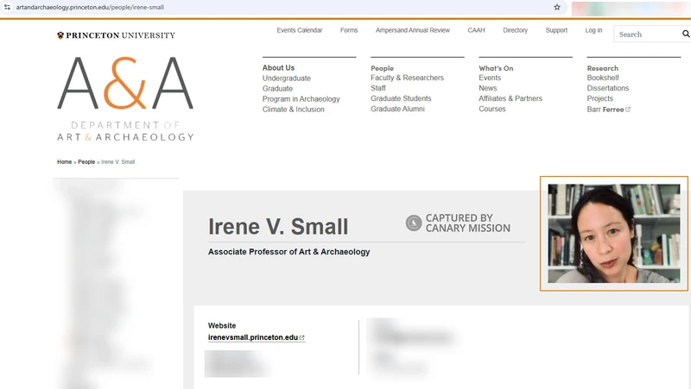Open the What's On section heading

[496, 68]
